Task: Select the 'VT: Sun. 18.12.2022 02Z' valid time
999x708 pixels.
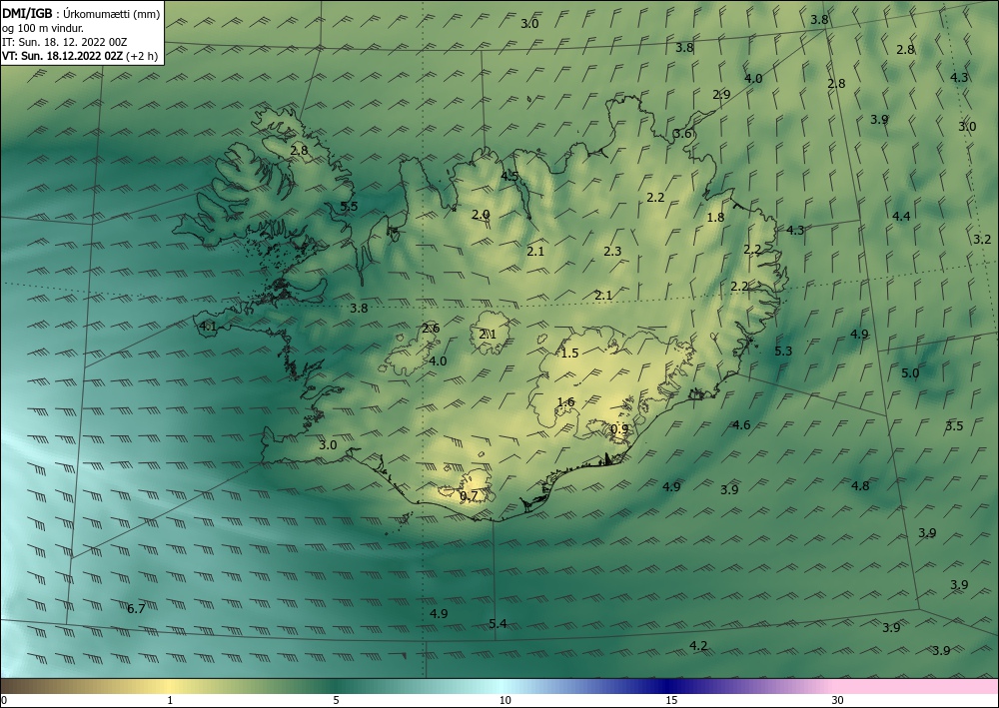Action: click(x=62, y=56)
